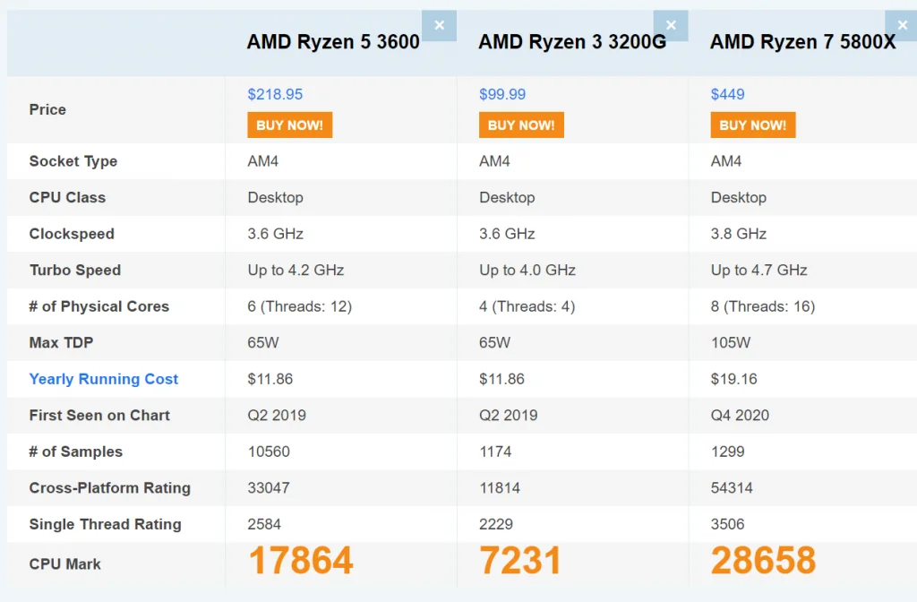Click the 2229 single thread rating
917x602 pixels.
click(496, 524)
